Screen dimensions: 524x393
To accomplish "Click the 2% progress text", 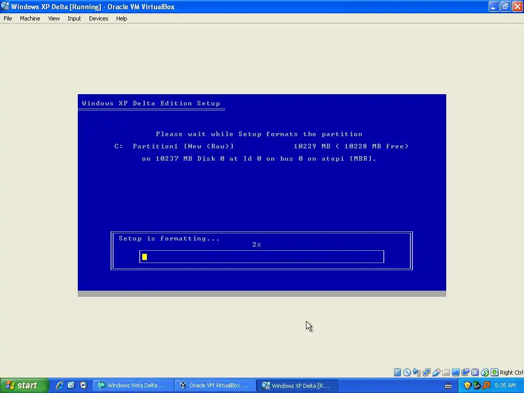I will tap(257, 245).
